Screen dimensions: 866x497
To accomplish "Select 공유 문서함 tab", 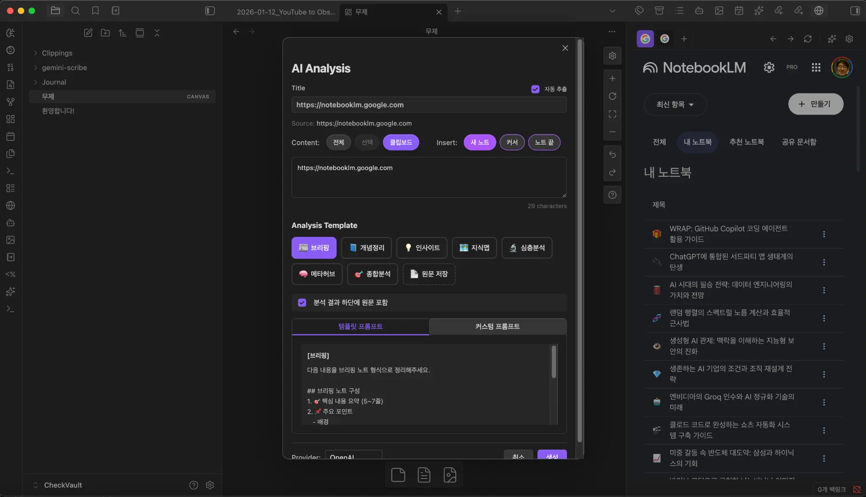I will pyautogui.click(x=799, y=142).
